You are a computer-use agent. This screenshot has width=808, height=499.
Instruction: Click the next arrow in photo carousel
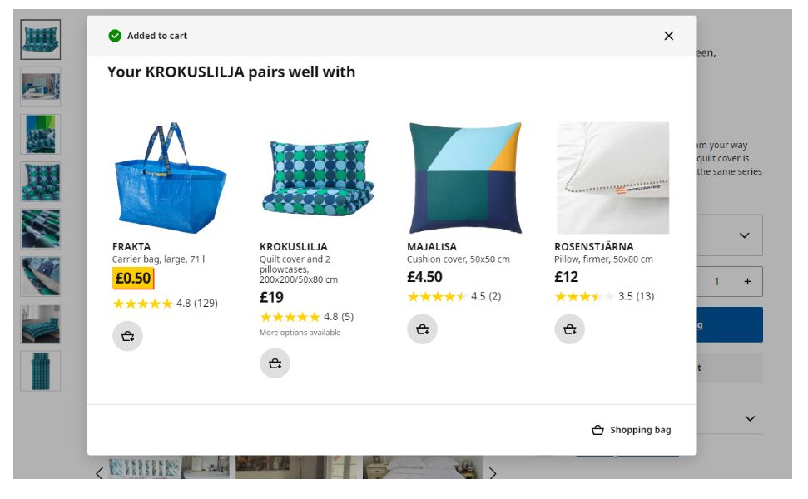tap(493, 472)
